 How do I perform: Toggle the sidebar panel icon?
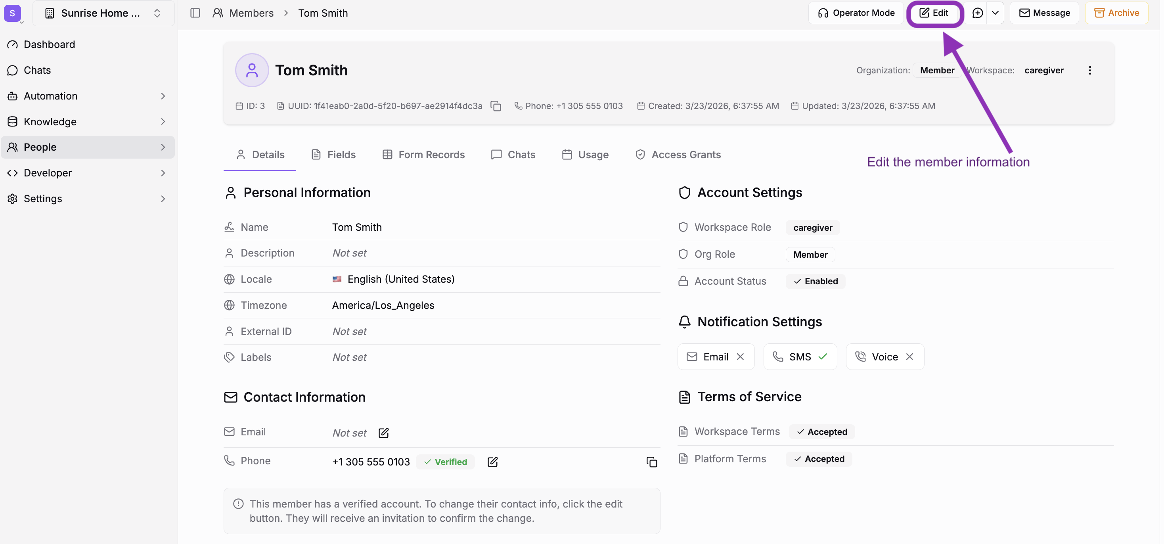(195, 13)
